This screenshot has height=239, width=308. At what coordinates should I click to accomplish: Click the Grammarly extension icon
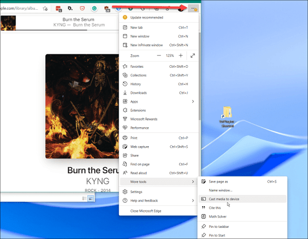(94, 9)
